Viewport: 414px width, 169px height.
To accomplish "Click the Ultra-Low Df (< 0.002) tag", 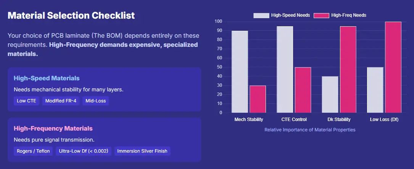I will (84, 151).
